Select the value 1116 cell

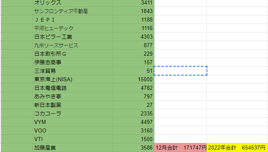pos(134,28)
